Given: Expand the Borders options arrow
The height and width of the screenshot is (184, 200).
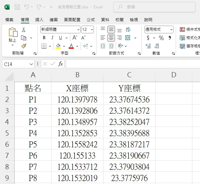Looking at the screenshot, I should click(50, 46).
